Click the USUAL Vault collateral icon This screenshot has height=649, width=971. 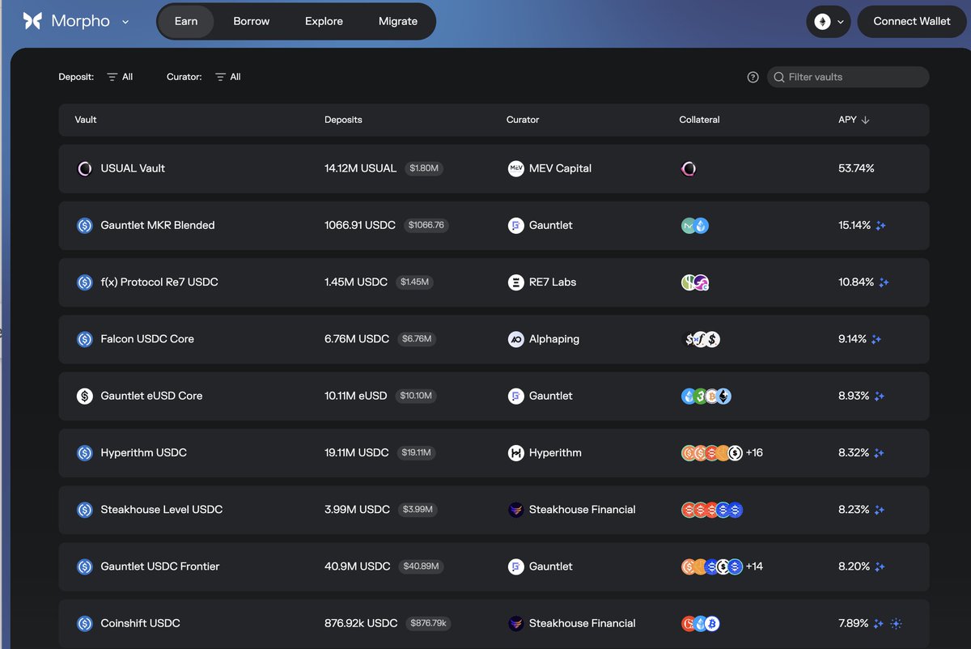pyautogui.click(x=689, y=168)
